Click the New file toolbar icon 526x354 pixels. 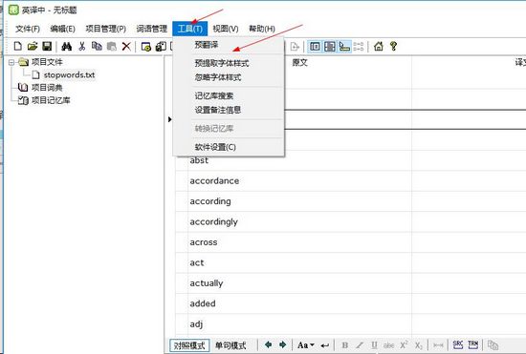(x=18, y=46)
